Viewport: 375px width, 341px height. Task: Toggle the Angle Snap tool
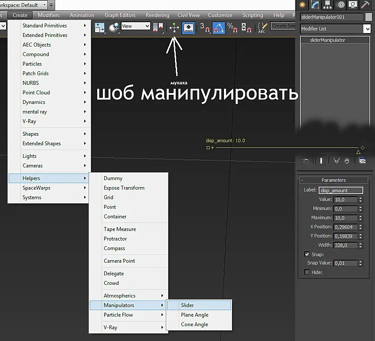219,27
